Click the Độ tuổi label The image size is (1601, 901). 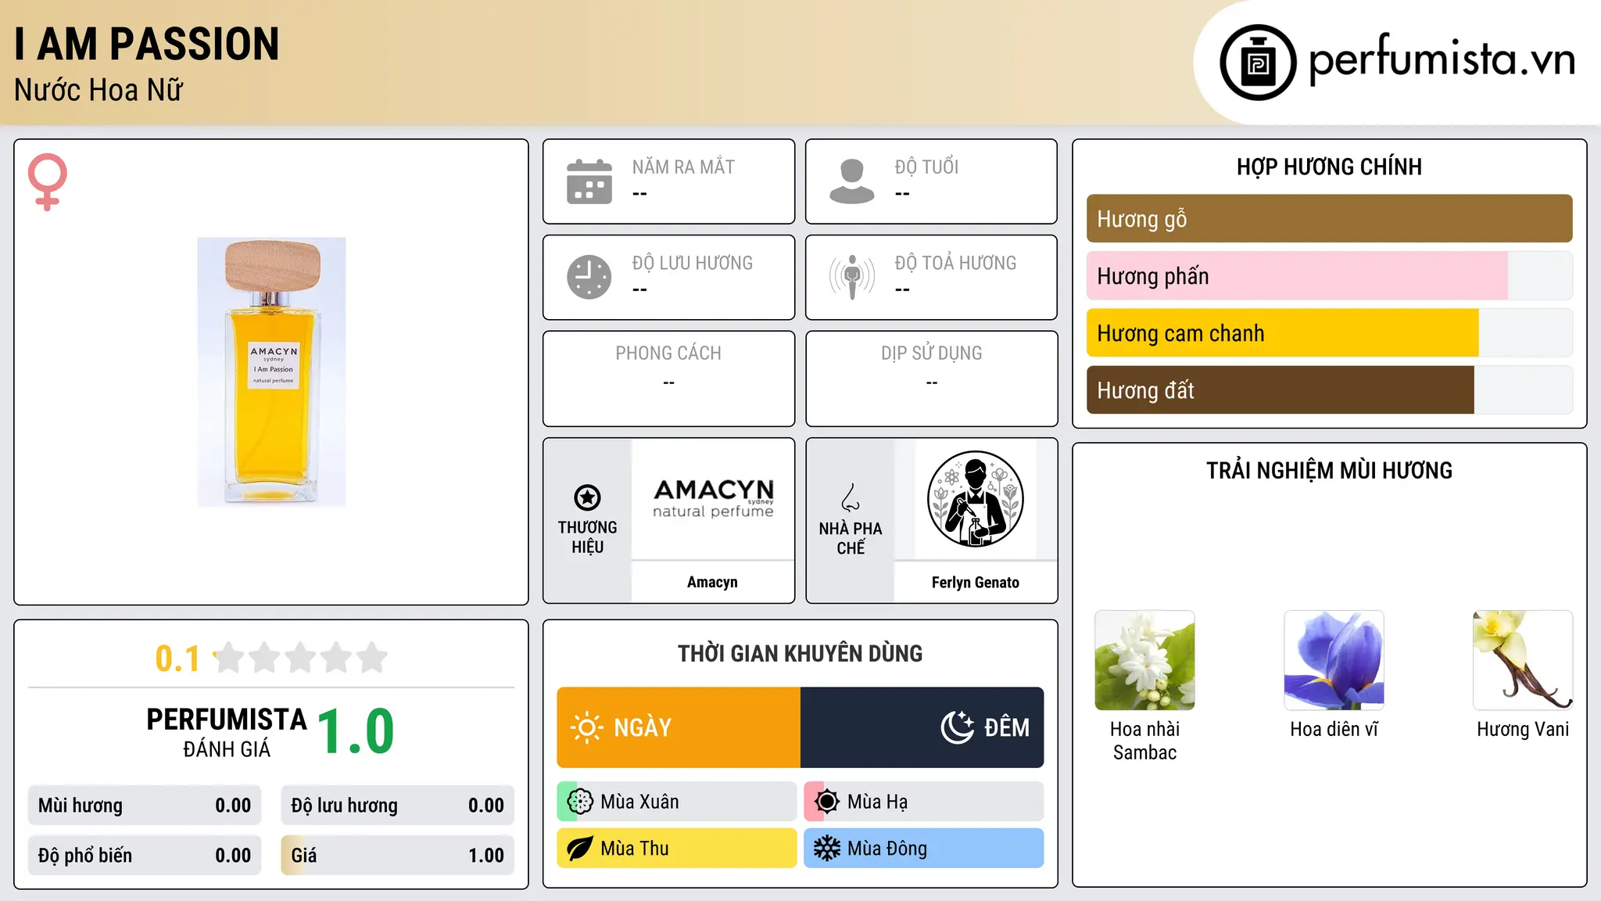[x=926, y=167]
